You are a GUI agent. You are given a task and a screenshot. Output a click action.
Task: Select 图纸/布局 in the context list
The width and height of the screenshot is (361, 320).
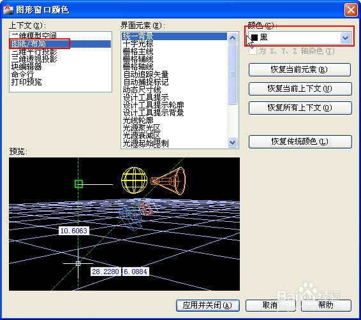[x=61, y=44]
